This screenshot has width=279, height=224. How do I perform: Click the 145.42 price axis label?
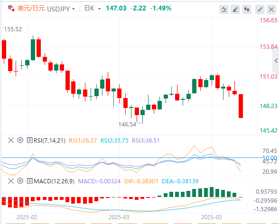click(269, 131)
